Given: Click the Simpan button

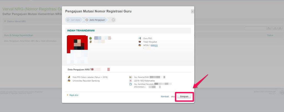Looking at the screenshot, I should pyautogui.click(x=184, y=96).
